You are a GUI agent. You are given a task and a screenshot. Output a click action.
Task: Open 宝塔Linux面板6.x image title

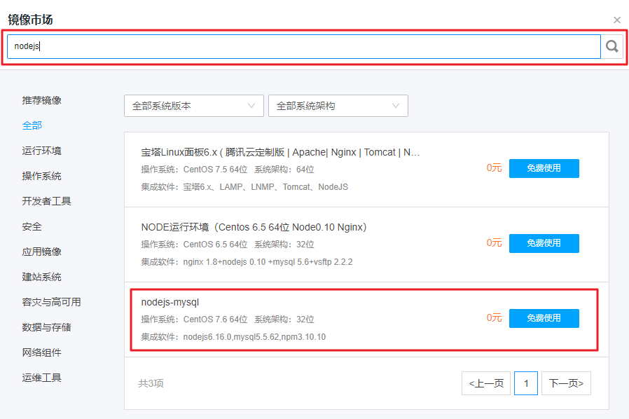[x=280, y=153]
